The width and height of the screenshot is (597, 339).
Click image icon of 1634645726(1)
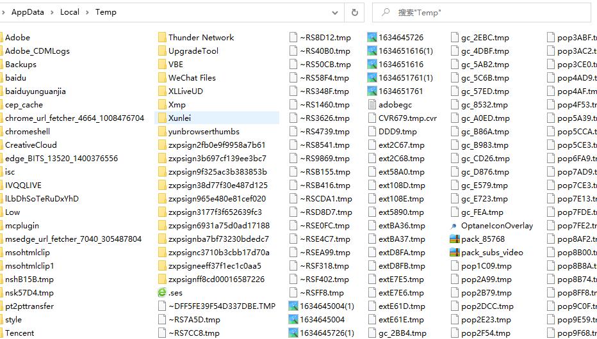click(293, 333)
